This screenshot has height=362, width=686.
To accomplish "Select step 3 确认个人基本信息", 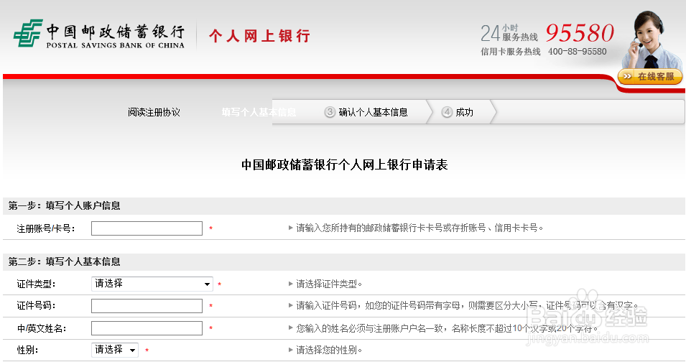I will point(373,112).
